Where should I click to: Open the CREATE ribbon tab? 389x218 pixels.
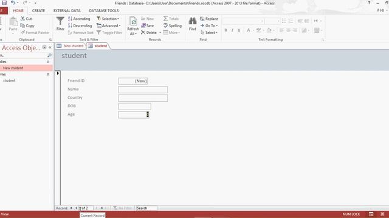(x=38, y=11)
